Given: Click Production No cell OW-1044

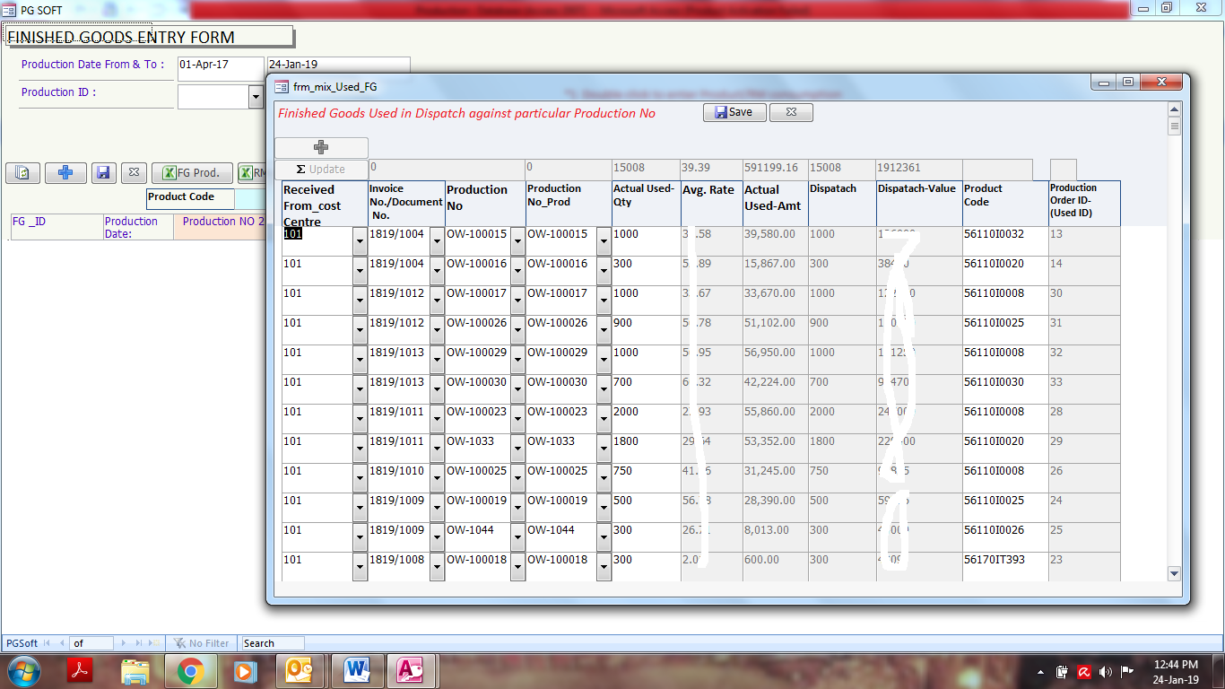Looking at the screenshot, I should coord(478,536).
